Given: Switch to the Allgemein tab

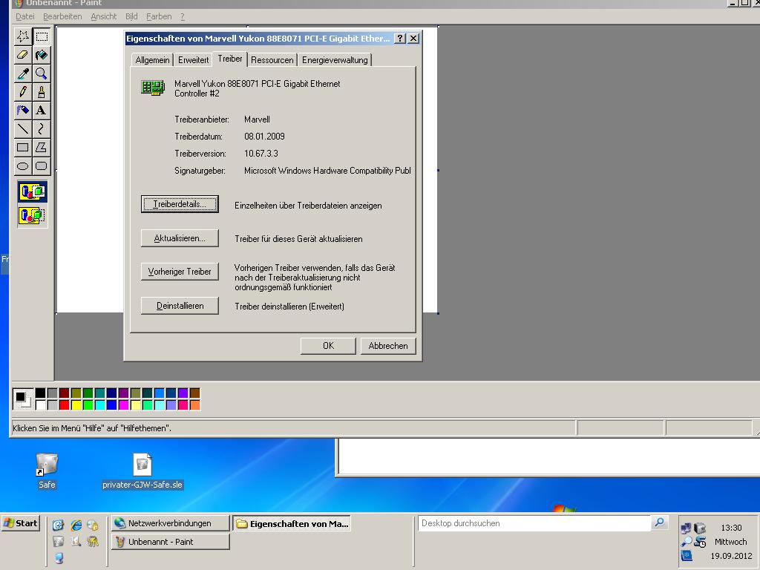Looking at the screenshot, I should point(152,60).
